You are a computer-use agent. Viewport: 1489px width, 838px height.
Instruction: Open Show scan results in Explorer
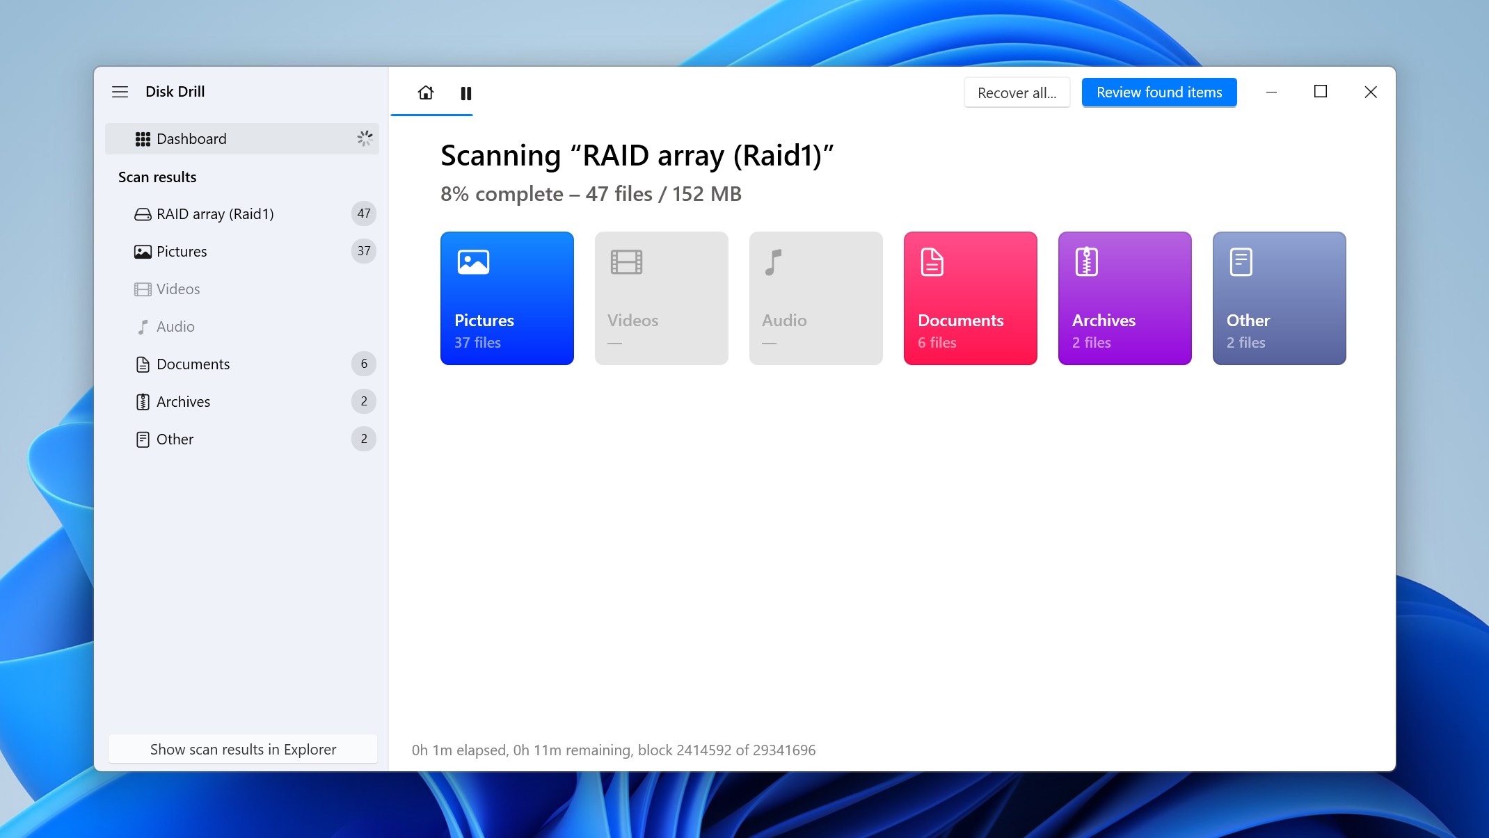click(243, 750)
